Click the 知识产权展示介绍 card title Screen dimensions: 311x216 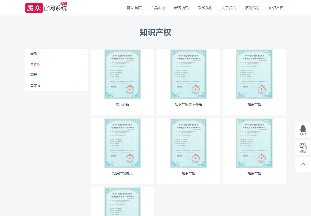click(188, 104)
